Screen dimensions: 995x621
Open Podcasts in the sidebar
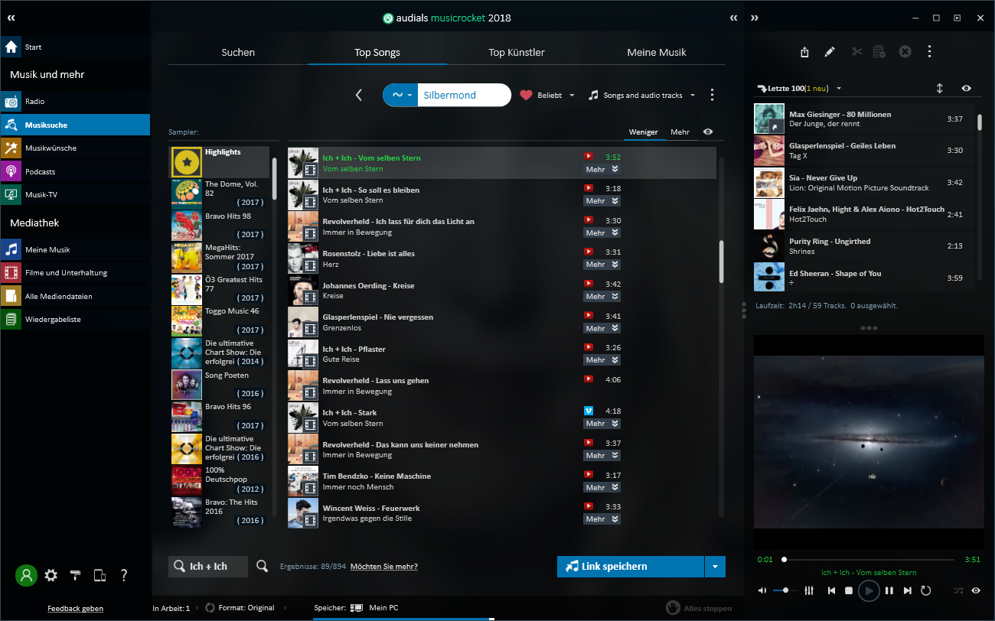tap(75, 171)
